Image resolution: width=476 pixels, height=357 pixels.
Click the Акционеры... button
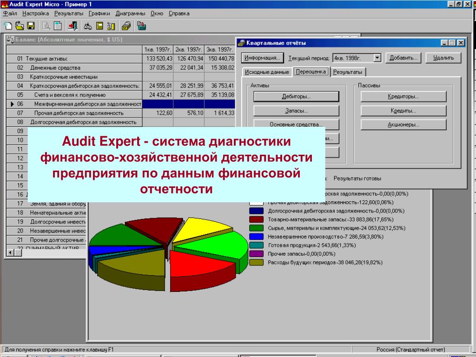tap(403, 125)
